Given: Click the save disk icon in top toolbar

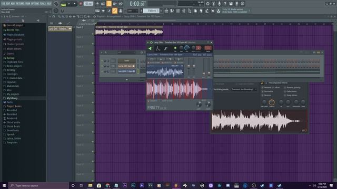Looking at the screenshot, I should coord(231,4).
